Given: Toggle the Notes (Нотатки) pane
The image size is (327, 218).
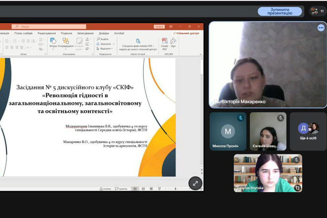Looking at the screenshot, I should (105, 189).
